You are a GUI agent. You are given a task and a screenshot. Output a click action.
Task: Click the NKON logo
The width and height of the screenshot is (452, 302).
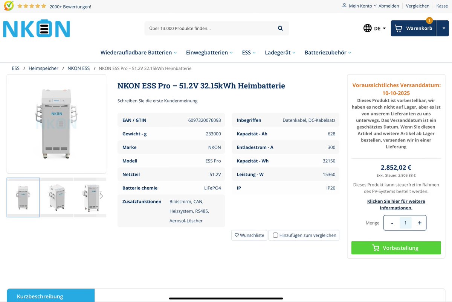[37, 29]
